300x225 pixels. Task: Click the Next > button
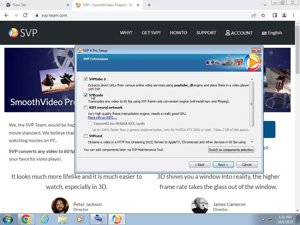[223, 165]
